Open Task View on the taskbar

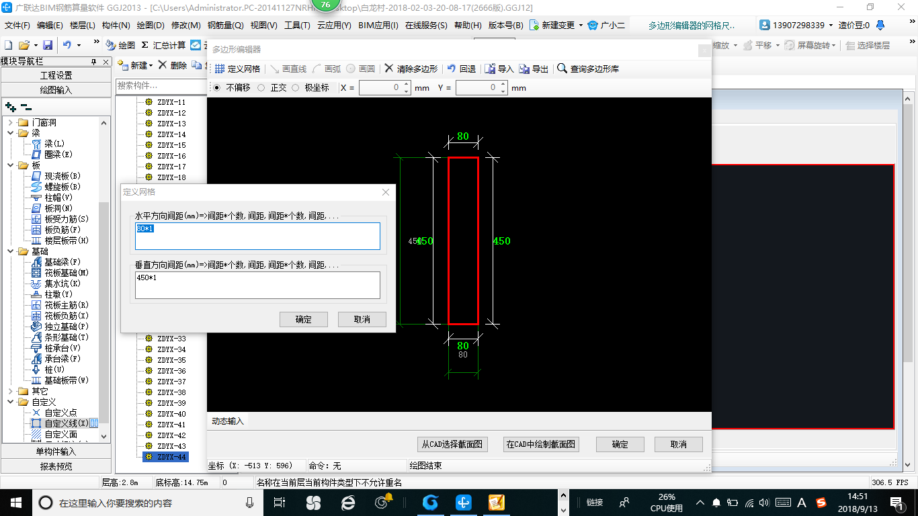click(280, 502)
